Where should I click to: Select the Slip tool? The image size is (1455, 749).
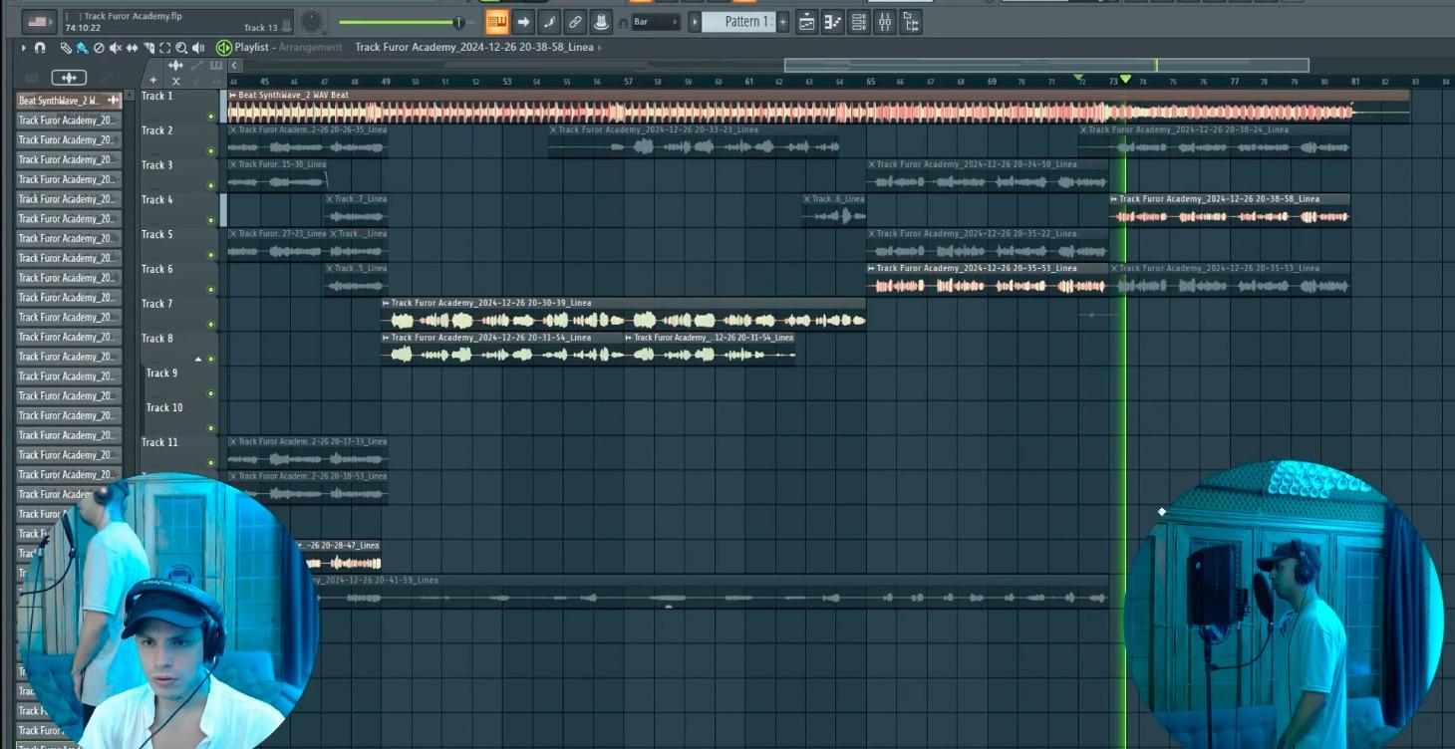pos(133,48)
